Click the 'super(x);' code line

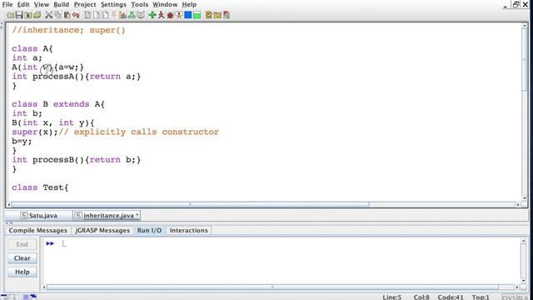tap(35, 132)
